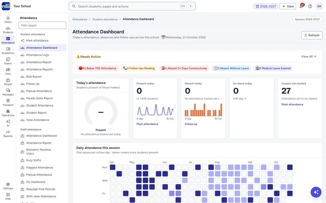Viewport: 326px width, 203px height.
Task: Open Reports section icon
Action: (x=8, y=134)
